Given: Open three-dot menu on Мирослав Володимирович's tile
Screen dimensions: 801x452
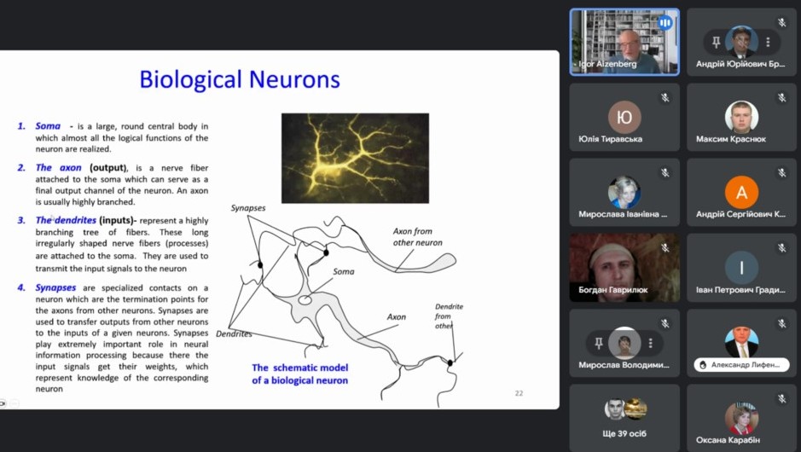Looking at the screenshot, I should [x=650, y=343].
